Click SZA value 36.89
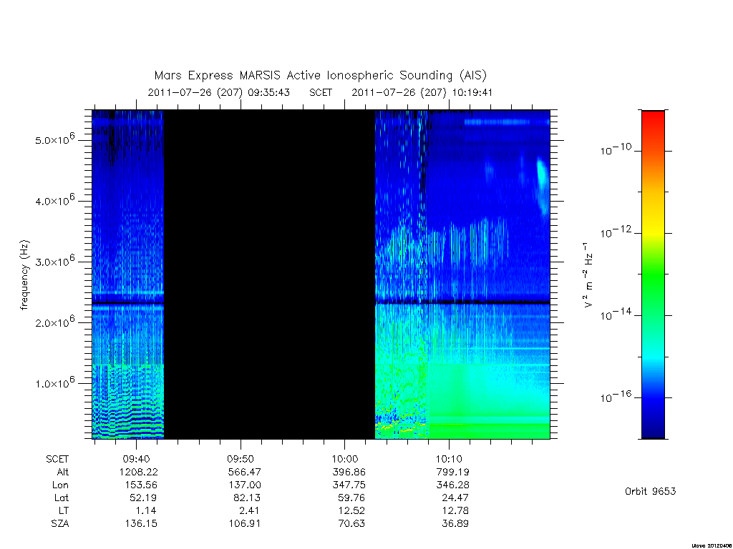This screenshot has width=733, height=549. 455,524
